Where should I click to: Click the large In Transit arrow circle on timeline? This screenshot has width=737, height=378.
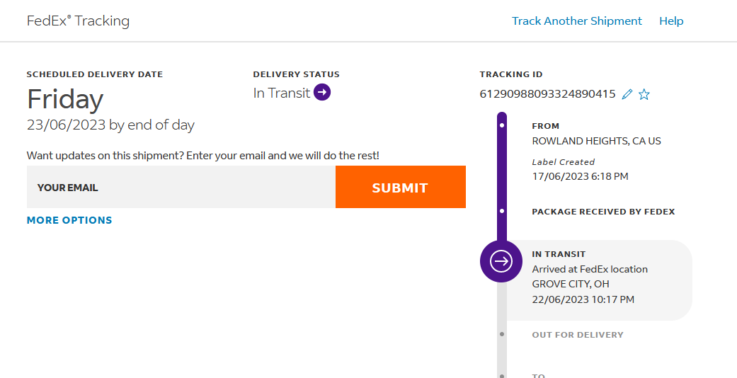[501, 261]
